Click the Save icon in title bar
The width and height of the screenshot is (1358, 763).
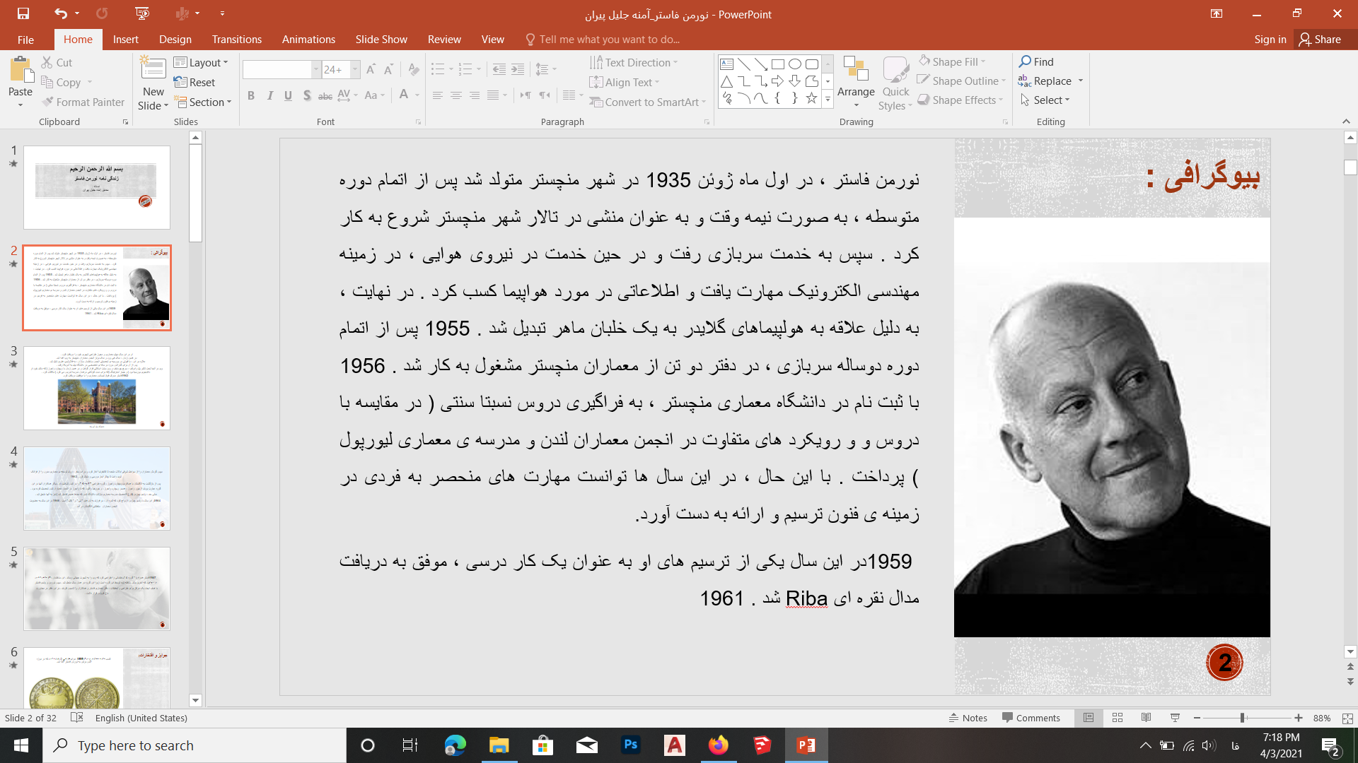[23, 13]
